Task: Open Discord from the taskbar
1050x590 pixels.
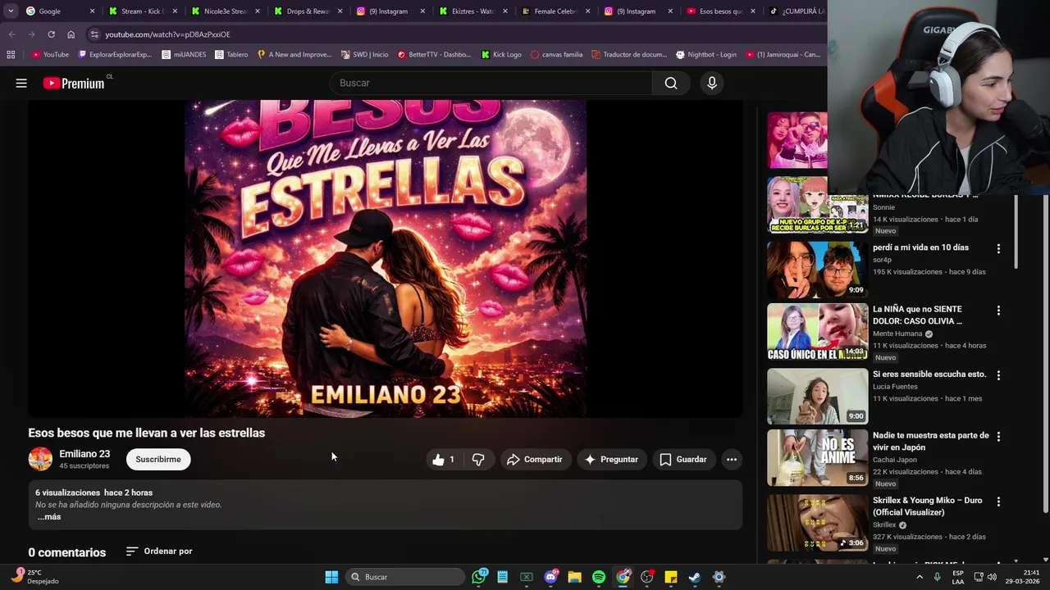Action: [551, 577]
